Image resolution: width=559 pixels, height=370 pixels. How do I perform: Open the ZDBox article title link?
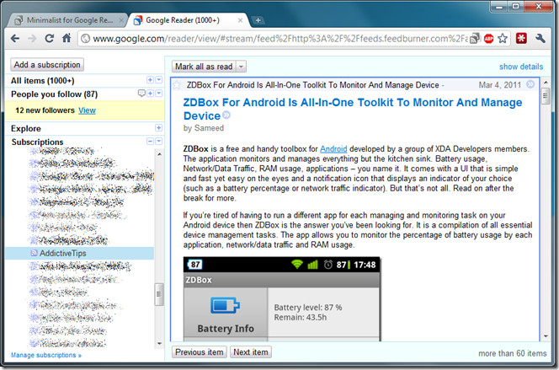353,110
